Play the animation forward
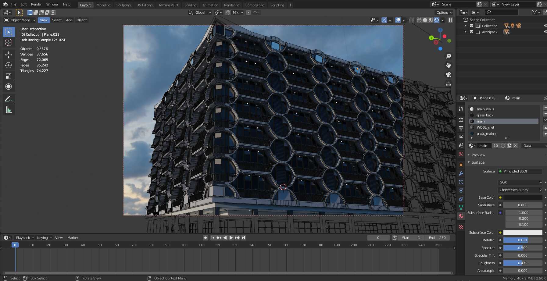 click(231, 238)
